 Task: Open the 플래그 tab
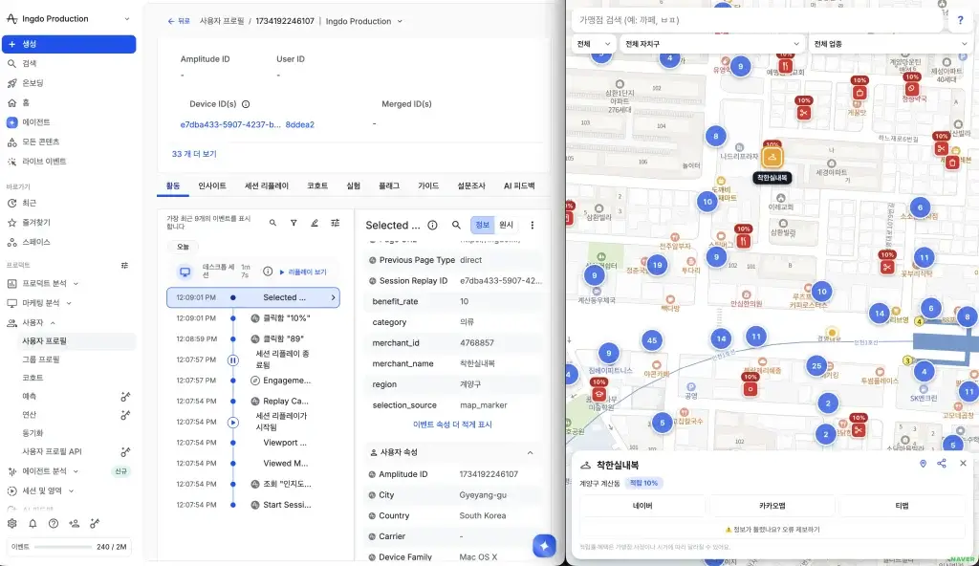pos(389,186)
